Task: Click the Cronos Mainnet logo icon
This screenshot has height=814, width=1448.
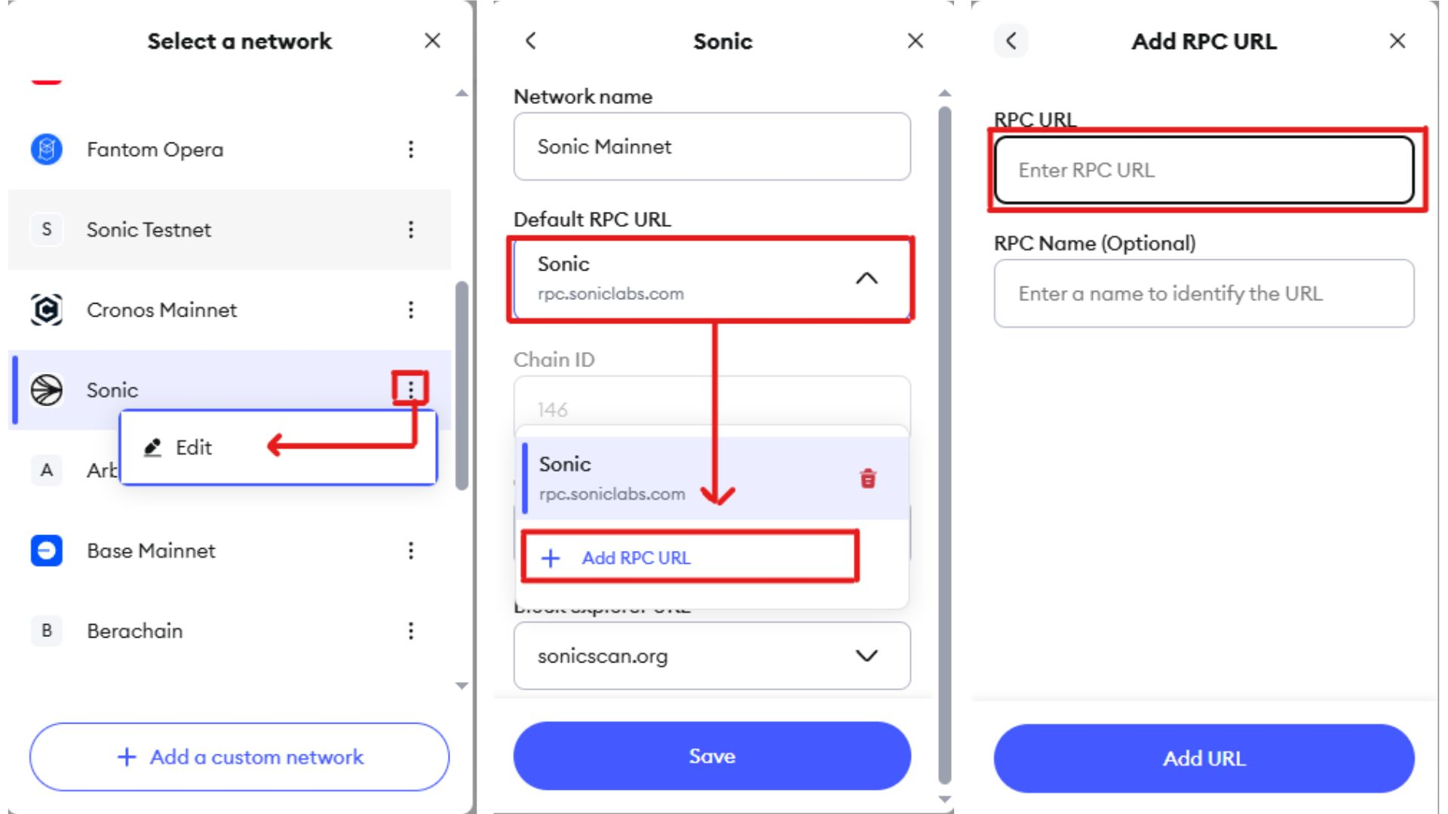Action: click(46, 310)
